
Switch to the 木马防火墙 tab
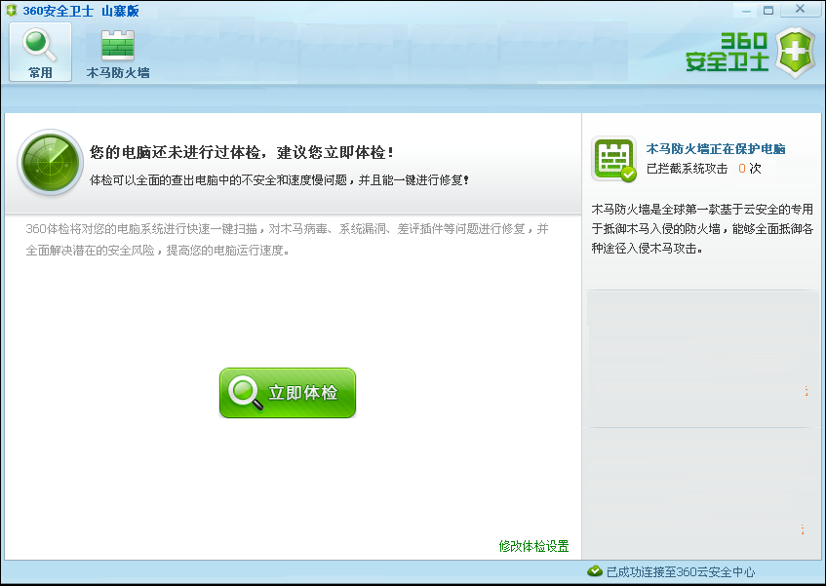118,54
